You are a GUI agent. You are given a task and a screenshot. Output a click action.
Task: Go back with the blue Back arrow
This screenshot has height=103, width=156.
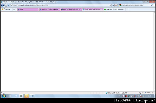coord(2,5)
